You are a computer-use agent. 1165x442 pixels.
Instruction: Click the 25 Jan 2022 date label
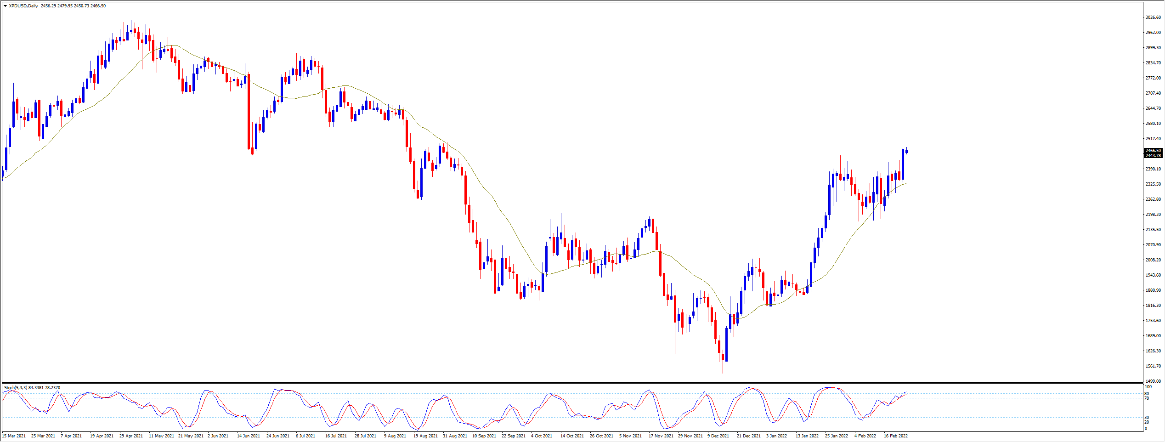point(837,436)
